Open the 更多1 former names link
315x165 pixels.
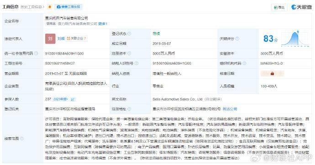pos(103,24)
